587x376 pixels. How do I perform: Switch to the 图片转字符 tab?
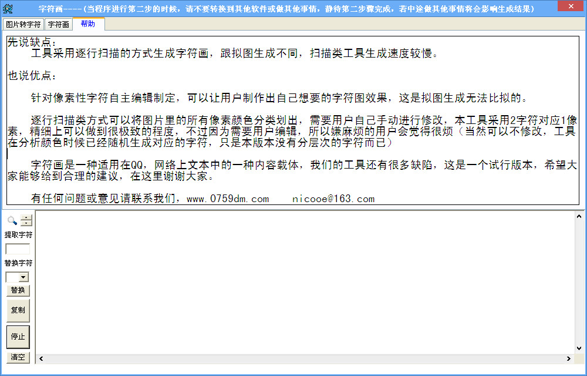click(22, 25)
